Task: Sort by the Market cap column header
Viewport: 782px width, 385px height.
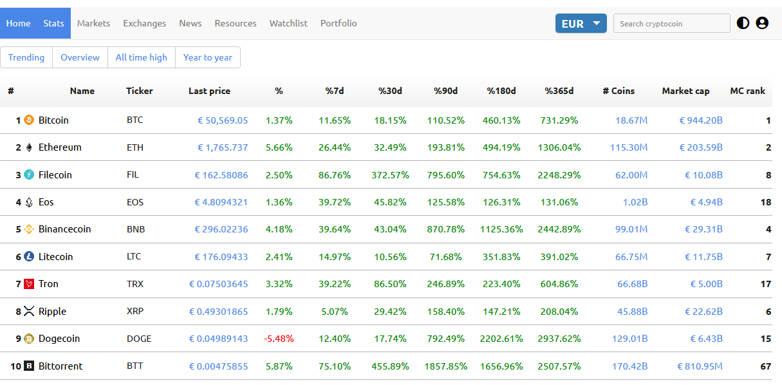Action: point(685,91)
